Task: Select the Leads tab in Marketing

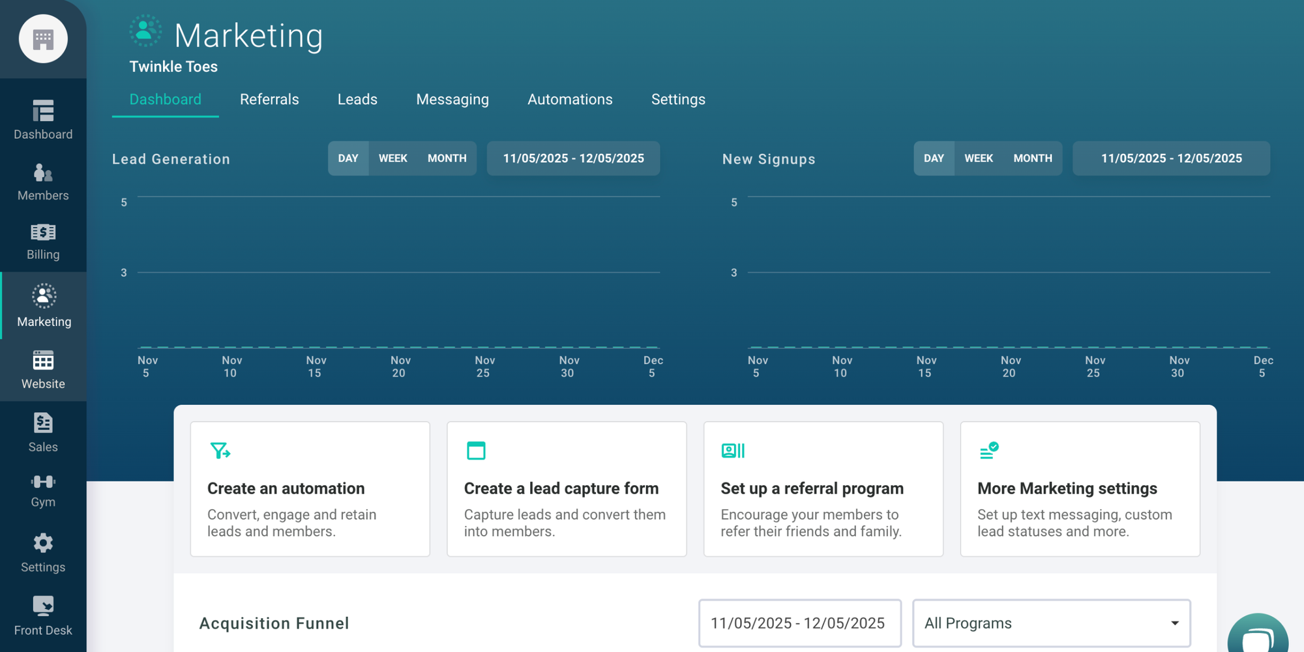Action: [x=357, y=99]
